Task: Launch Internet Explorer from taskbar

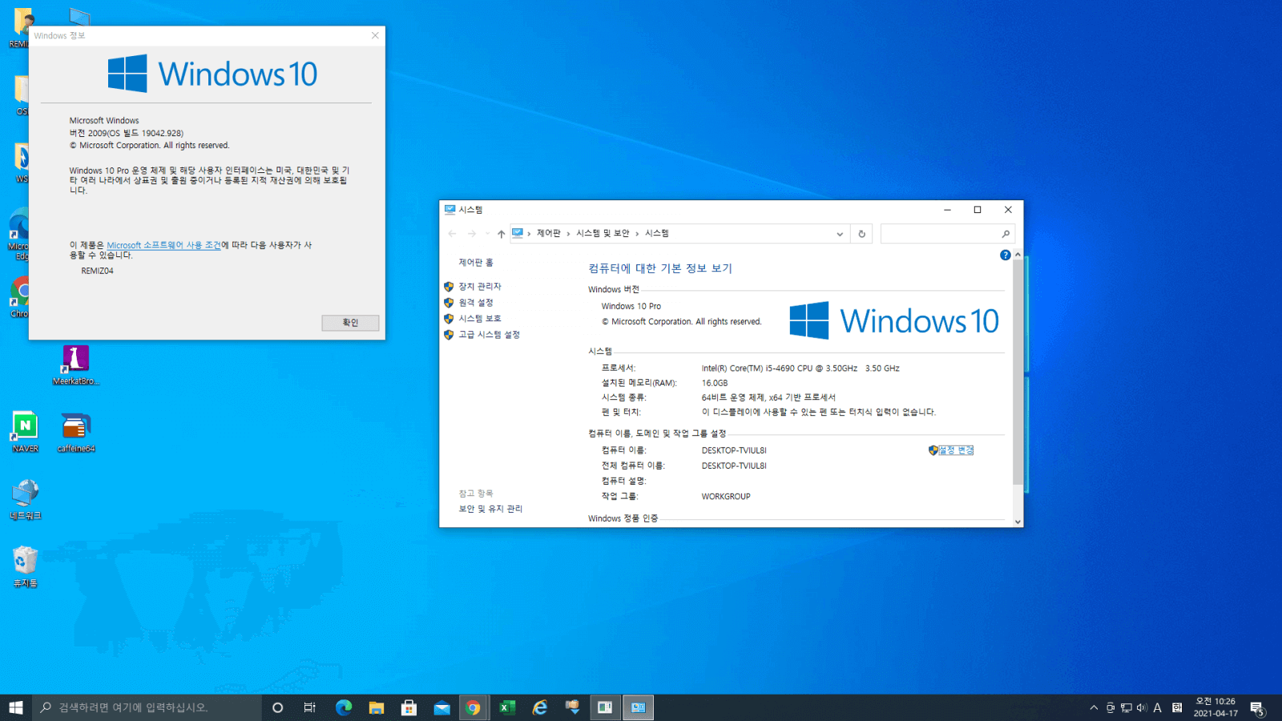Action: tap(540, 707)
